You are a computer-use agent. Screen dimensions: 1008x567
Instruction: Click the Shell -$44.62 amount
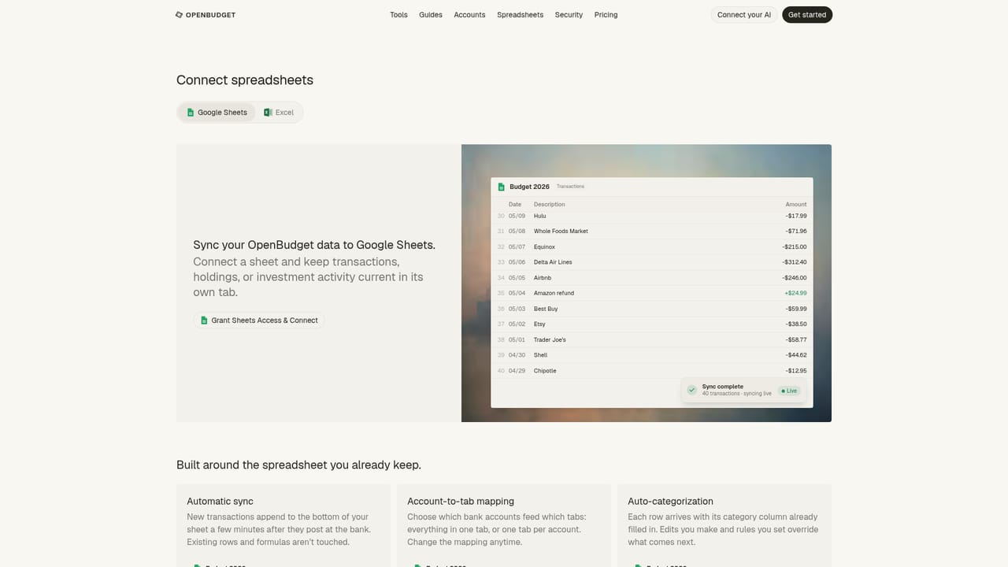(x=795, y=355)
